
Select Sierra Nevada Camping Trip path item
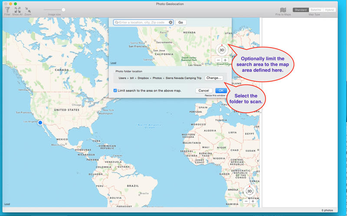(183, 78)
